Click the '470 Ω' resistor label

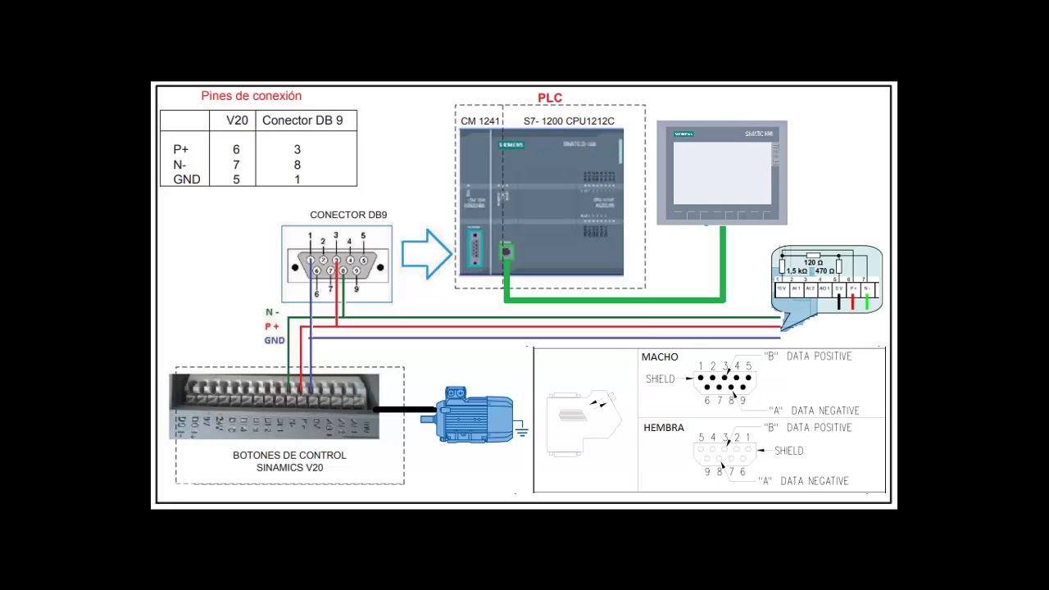tap(824, 270)
